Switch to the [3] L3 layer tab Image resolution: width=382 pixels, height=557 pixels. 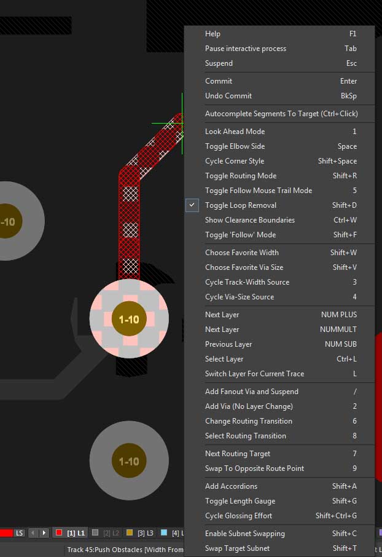[146, 532]
